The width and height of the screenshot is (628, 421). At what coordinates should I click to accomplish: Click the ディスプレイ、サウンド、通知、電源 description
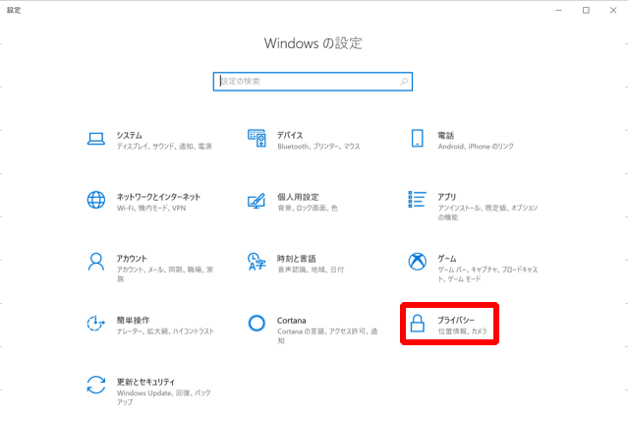[x=164, y=147]
